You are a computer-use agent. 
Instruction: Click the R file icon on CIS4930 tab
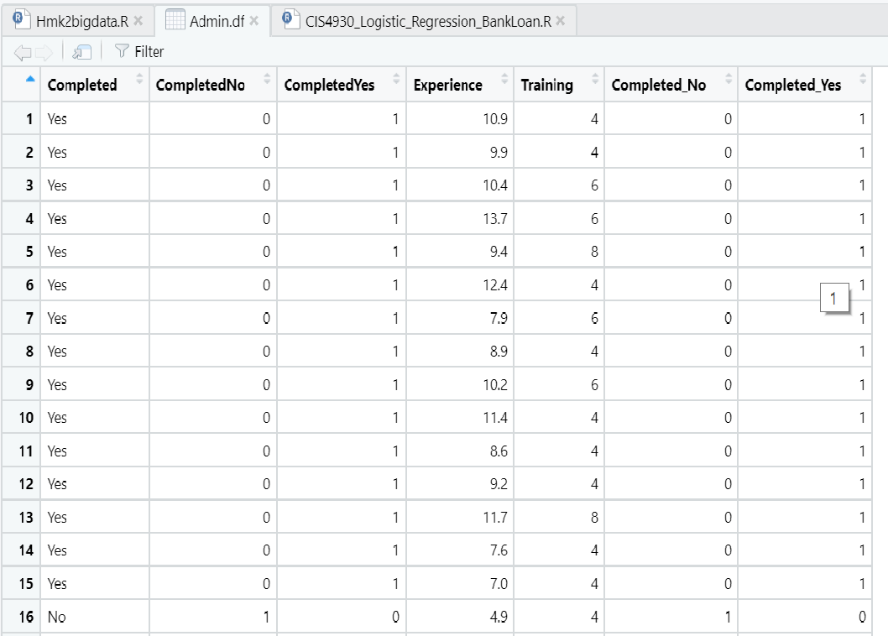pyautogui.click(x=290, y=20)
